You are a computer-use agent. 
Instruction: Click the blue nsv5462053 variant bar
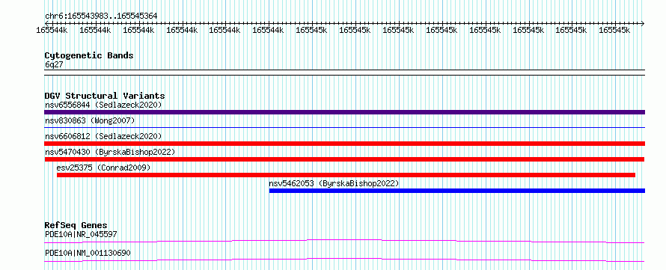[x=457, y=191]
